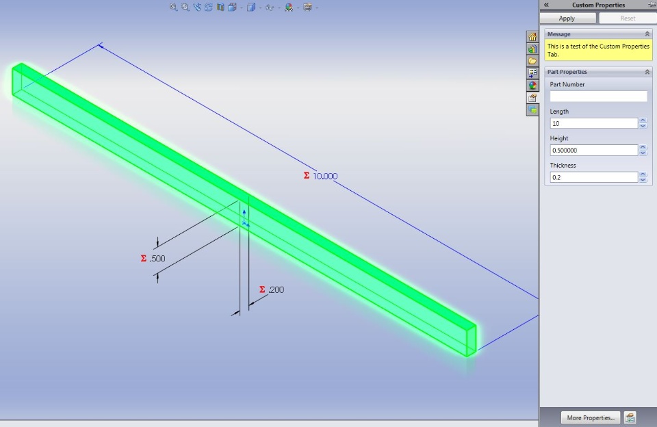Viewport: 657px width, 427px height.
Task: Collapse the Part Properties section
Action: pyautogui.click(x=647, y=72)
